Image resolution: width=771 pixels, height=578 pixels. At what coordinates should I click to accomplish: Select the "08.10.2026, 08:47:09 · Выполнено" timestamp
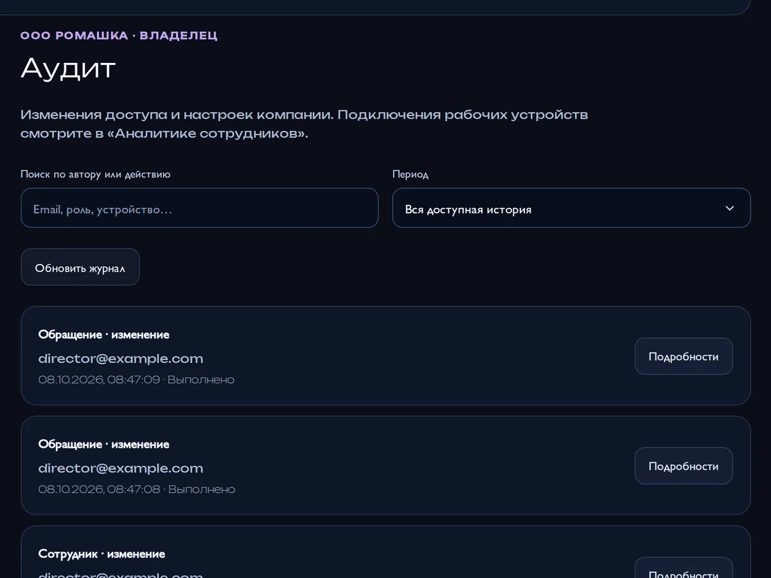point(136,380)
